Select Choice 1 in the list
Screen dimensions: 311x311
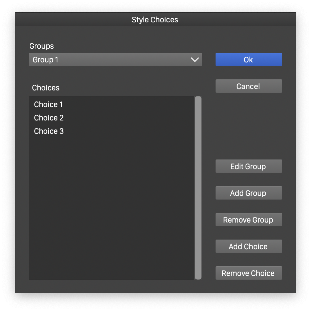[48, 104]
